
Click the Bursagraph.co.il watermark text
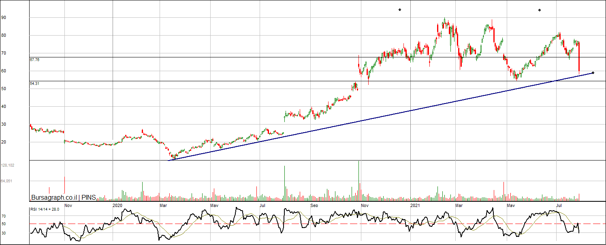tap(54, 198)
